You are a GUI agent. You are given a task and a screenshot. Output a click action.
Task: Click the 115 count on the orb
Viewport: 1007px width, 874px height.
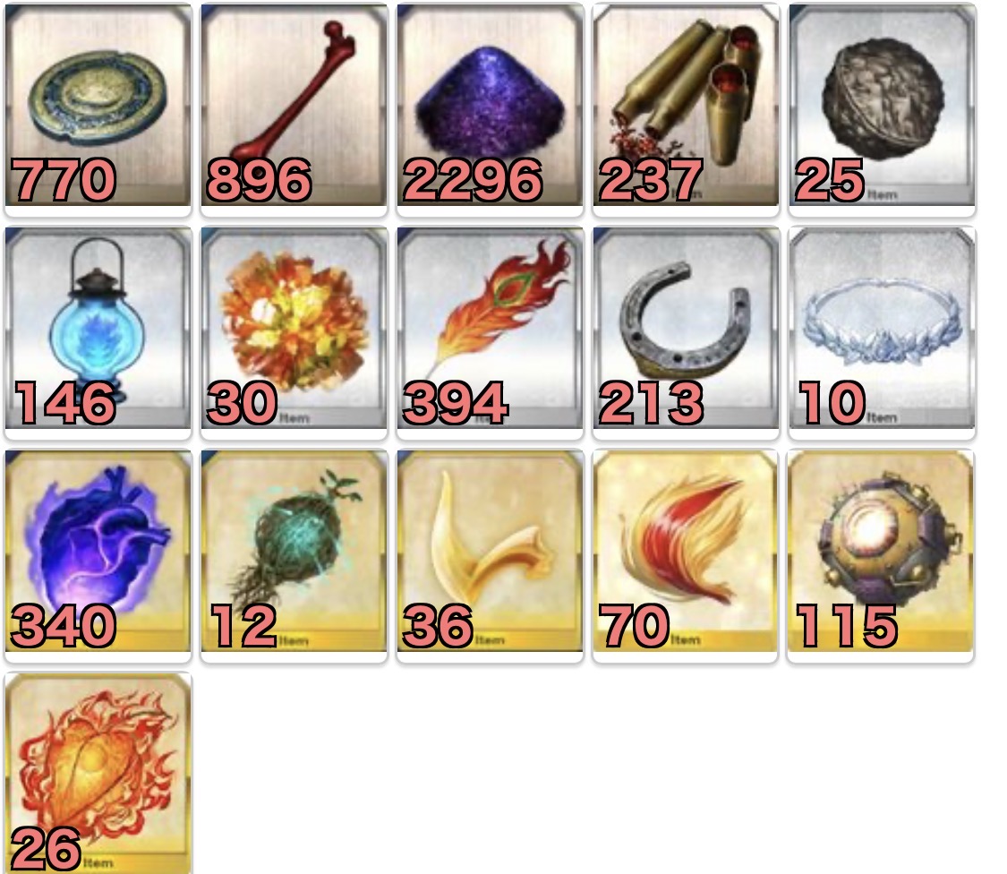click(846, 626)
